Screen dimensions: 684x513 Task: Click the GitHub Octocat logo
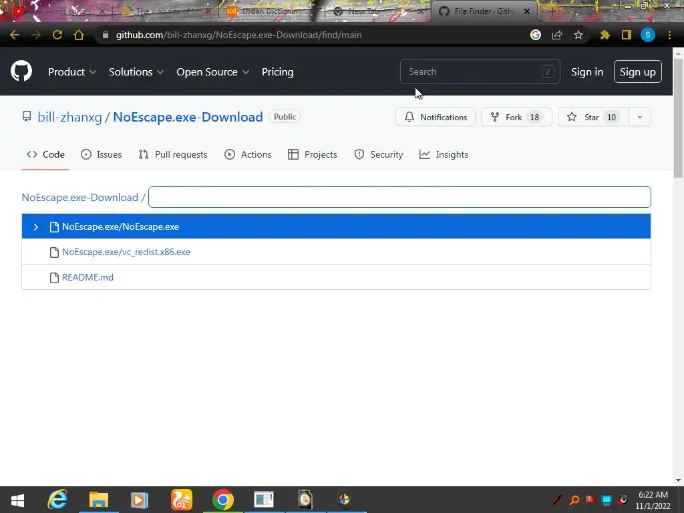(x=21, y=71)
